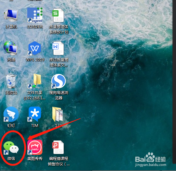Click the 质量管理体系修改计划 label text

59,30
